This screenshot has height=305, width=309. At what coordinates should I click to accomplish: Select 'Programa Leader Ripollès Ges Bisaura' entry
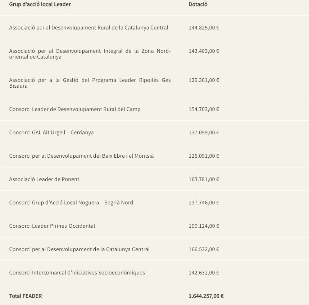[x=90, y=83]
